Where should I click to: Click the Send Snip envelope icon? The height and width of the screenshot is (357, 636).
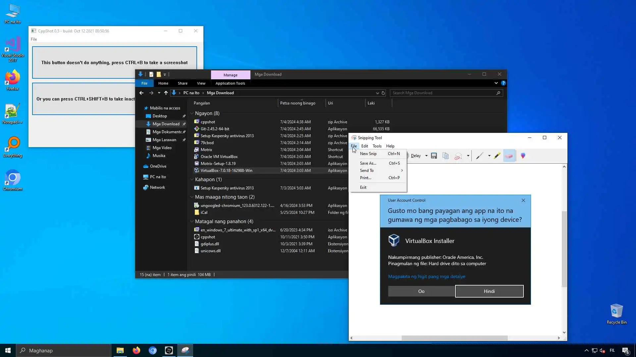(458, 156)
